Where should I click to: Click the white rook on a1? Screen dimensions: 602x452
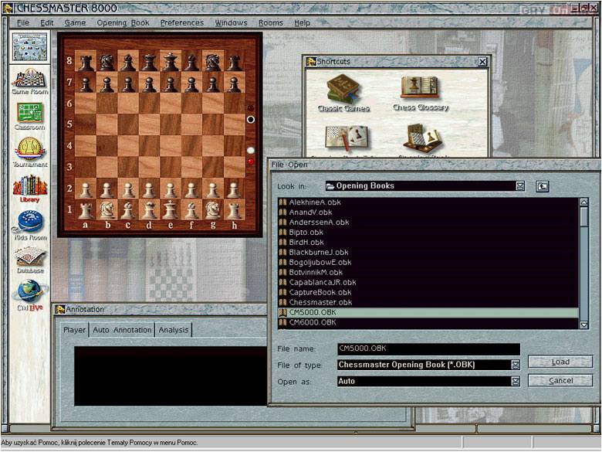[x=85, y=210]
